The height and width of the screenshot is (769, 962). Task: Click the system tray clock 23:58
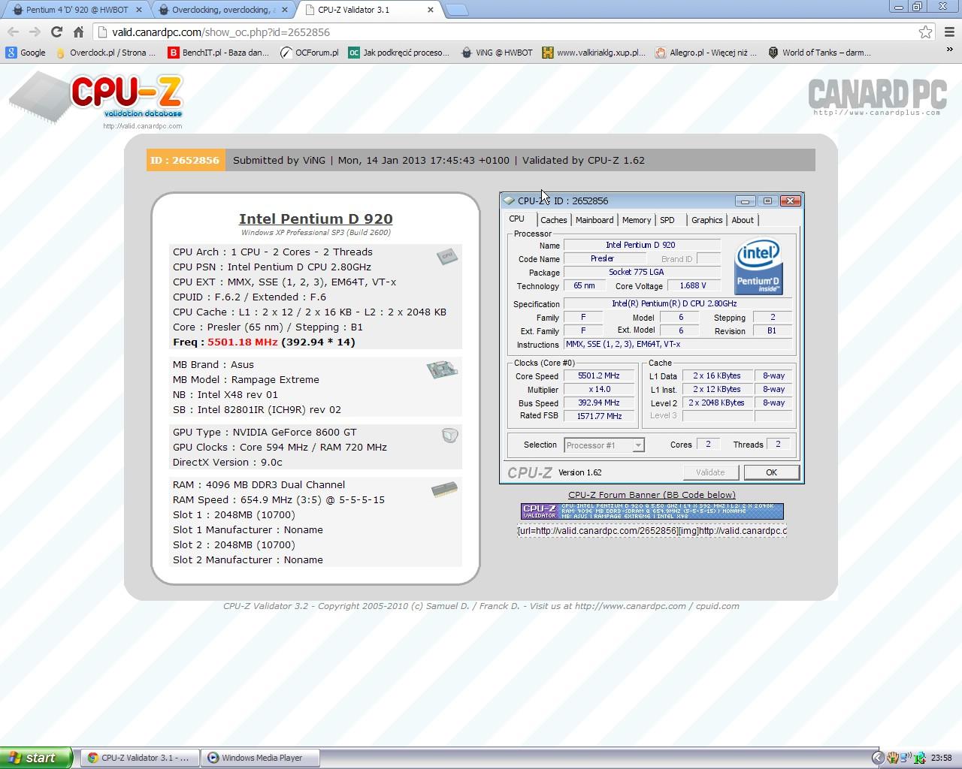coord(941,758)
